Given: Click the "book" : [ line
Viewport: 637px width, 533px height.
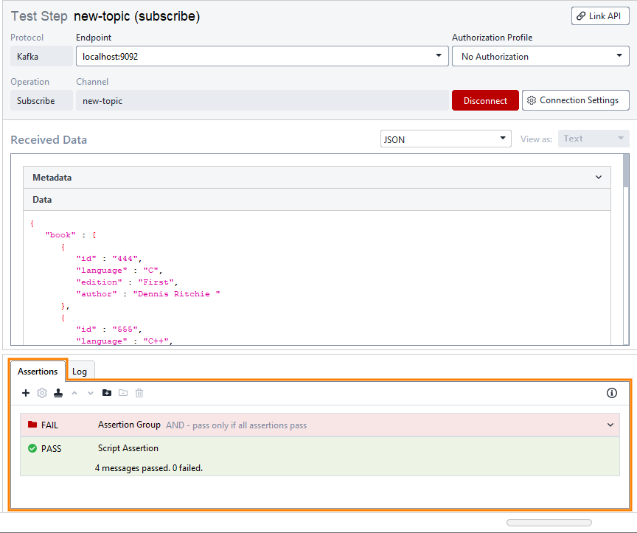Looking at the screenshot, I should pyautogui.click(x=71, y=235).
